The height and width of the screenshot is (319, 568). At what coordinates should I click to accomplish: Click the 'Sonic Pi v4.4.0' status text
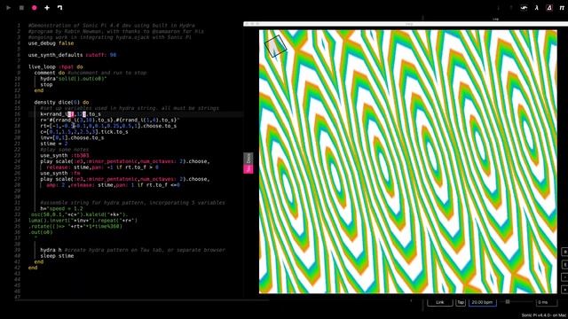pos(544,315)
